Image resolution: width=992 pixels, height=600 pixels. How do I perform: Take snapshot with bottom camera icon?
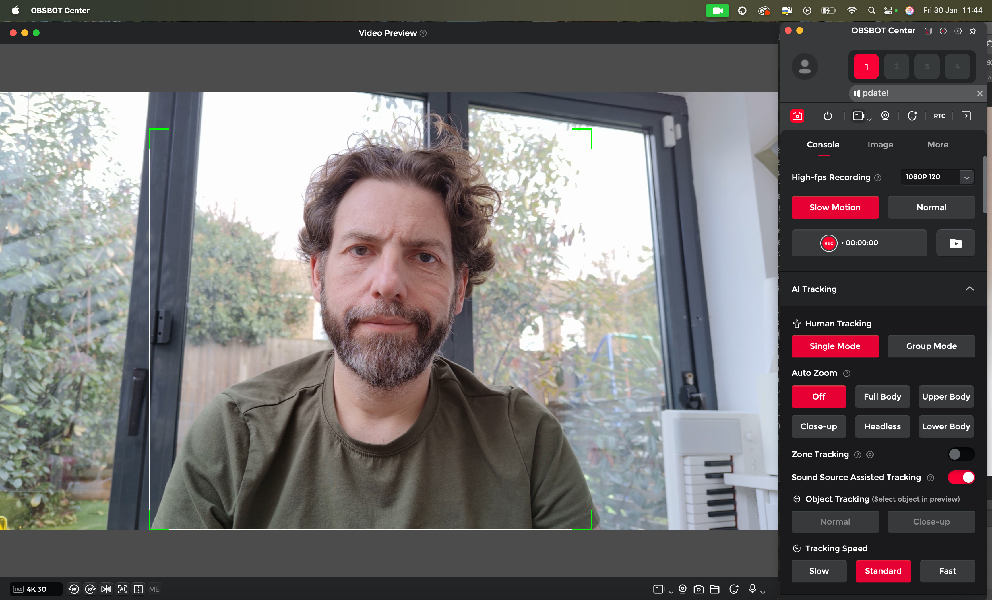[699, 589]
